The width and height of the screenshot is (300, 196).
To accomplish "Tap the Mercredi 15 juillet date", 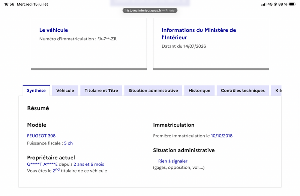I will click(32, 4).
